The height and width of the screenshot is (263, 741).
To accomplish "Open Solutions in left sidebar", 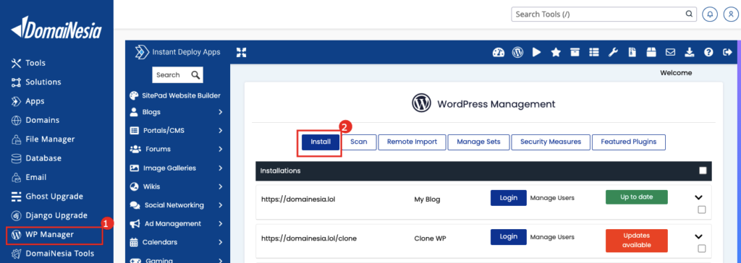I will coord(36,82).
